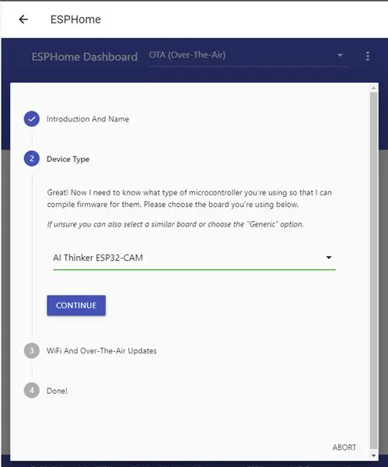
Task: Open the OTA (Over-The-Air) upload method dropdown
Action: [x=248, y=56]
